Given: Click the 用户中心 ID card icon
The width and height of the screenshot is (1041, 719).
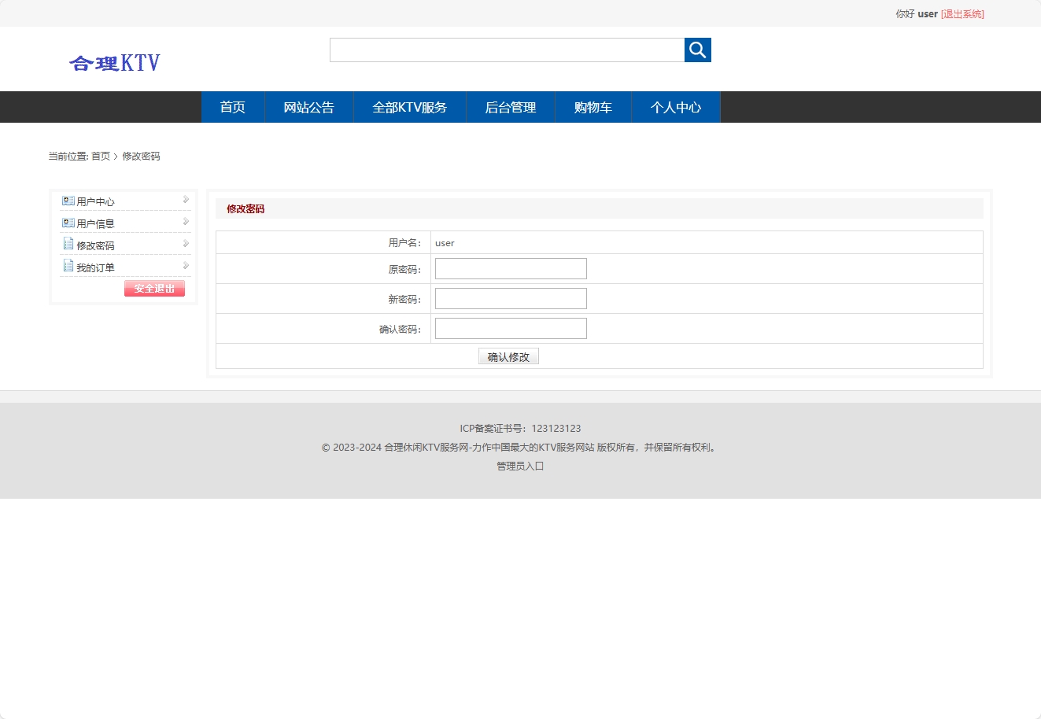Looking at the screenshot, I should click(68, 200).
